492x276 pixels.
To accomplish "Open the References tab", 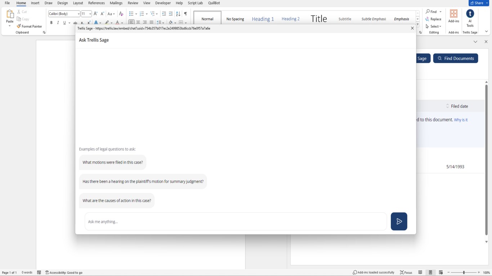I will click(97, 3).
